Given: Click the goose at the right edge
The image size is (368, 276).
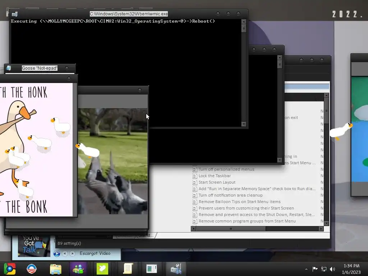Looking at the screenshot, I should 341,132.
